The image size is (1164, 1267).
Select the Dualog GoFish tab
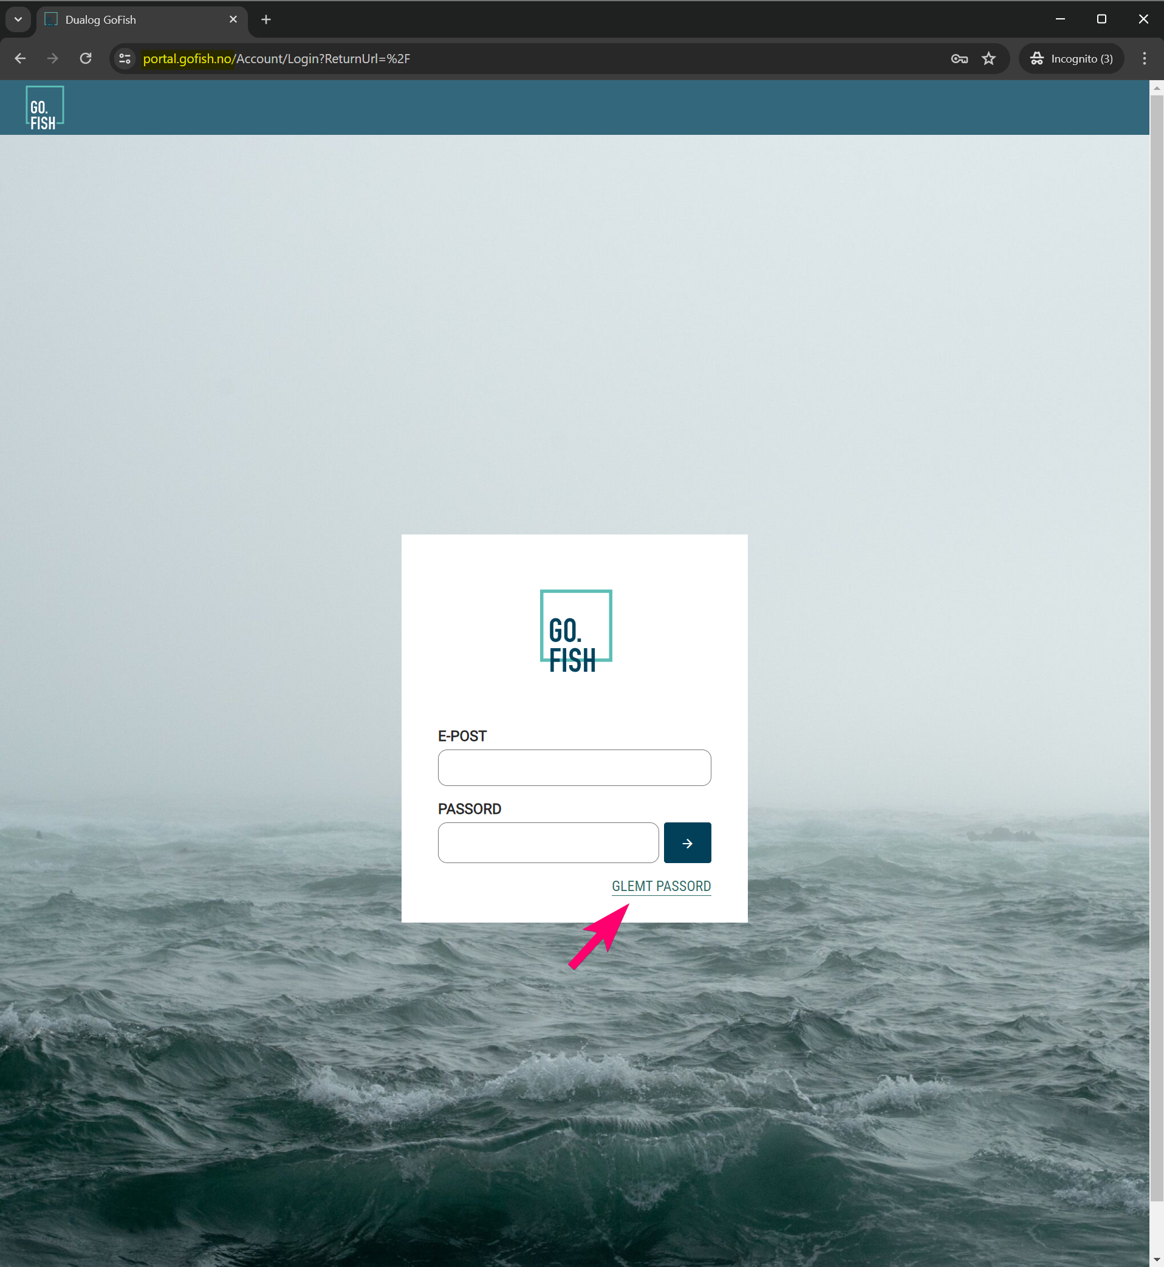pyautogui.click(x=142, y=20)
